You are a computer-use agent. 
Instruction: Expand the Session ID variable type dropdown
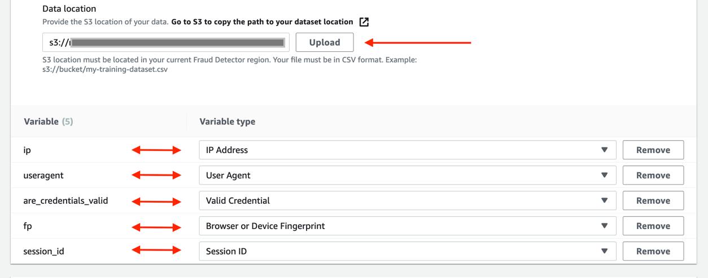point(407,252)
